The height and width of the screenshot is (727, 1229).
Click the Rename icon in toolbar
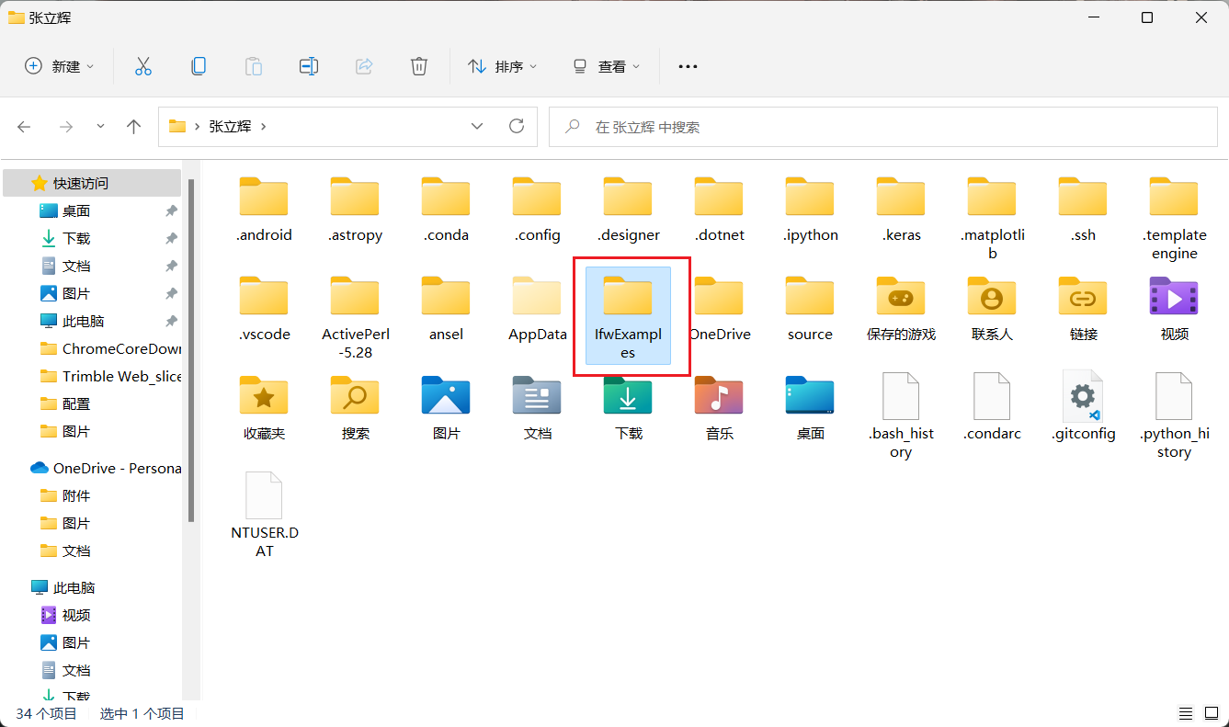pyautogui.click(x=309, y=66)
